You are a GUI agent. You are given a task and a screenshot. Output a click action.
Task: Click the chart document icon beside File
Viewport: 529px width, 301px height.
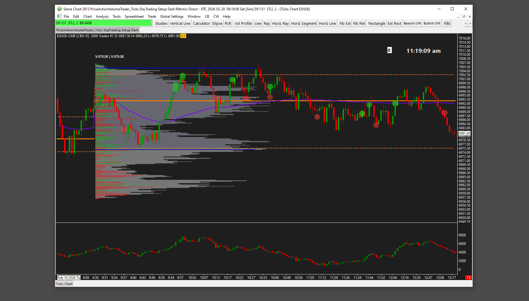59,17
